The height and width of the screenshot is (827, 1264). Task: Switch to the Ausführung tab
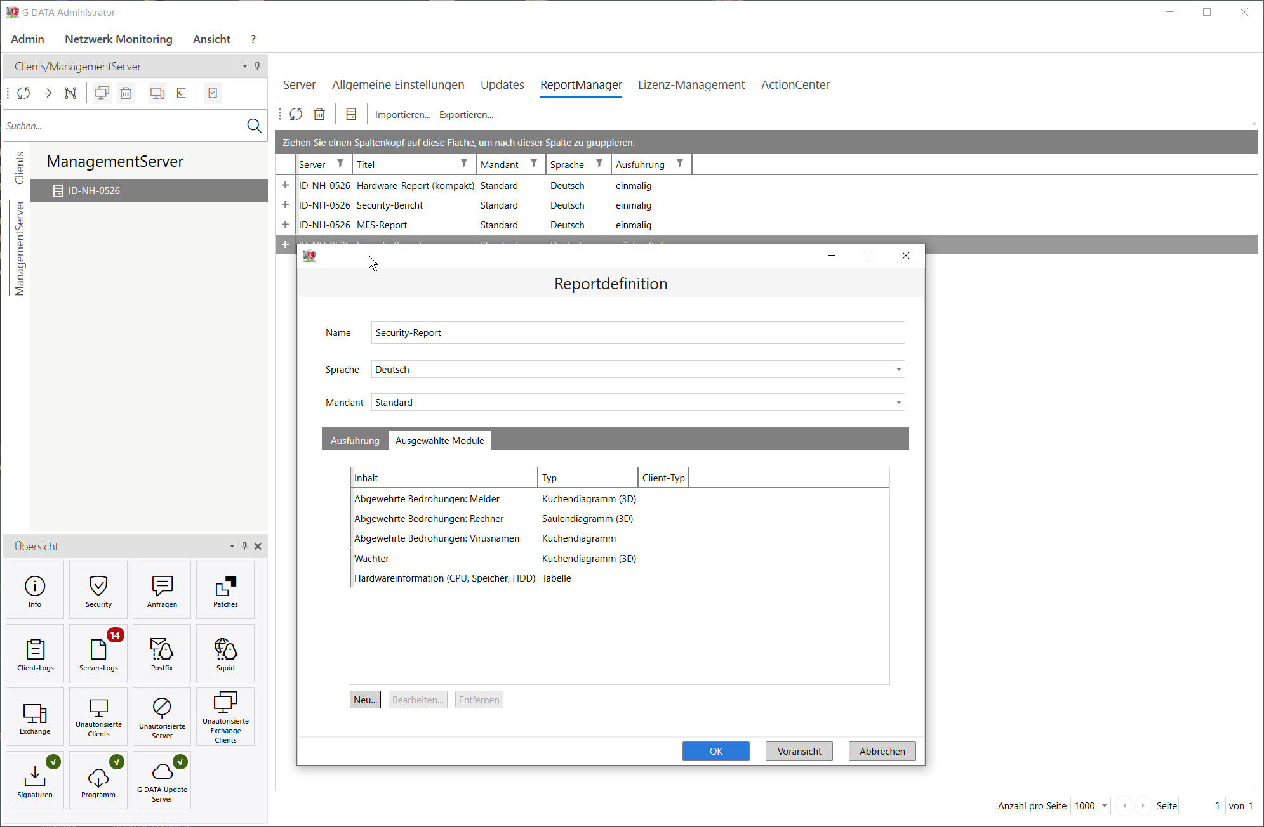click(x=355, y=440)
